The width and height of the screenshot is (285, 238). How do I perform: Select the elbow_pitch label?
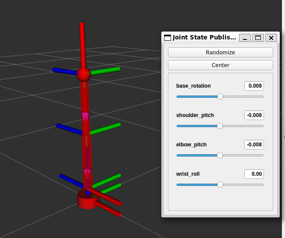click(x=192, y=145)
